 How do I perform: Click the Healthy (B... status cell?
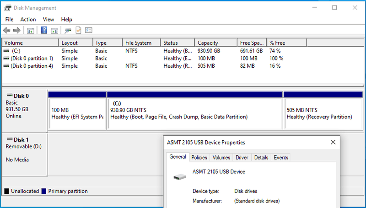tap(178, 51)
